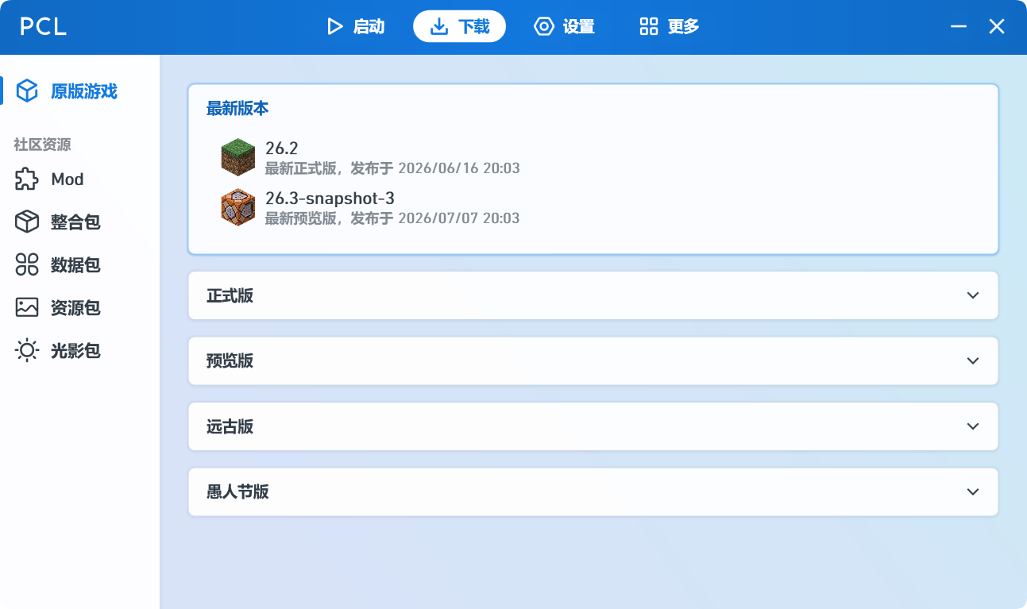1027x609 pixels.
Task: Click the 远古版 section title
Action: (230, 427)
